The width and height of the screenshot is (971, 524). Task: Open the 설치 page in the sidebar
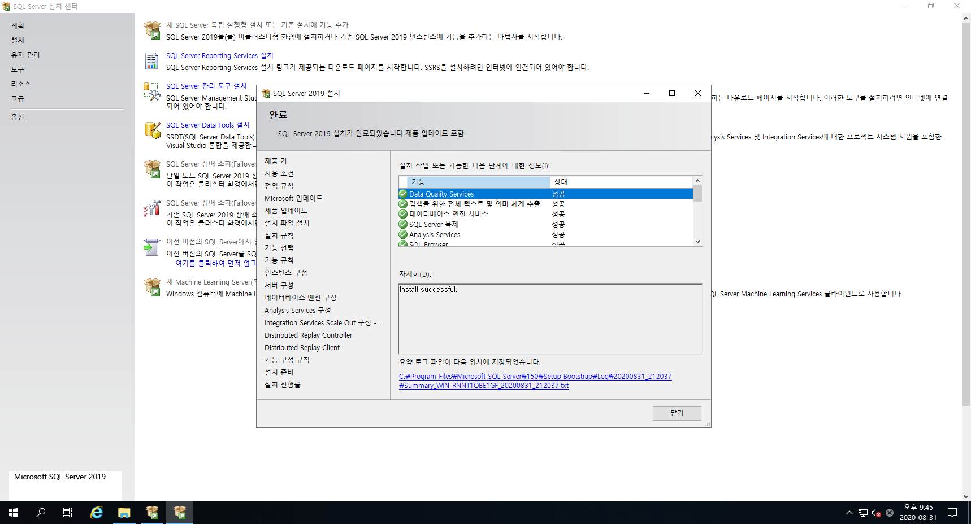coord(18,40)
